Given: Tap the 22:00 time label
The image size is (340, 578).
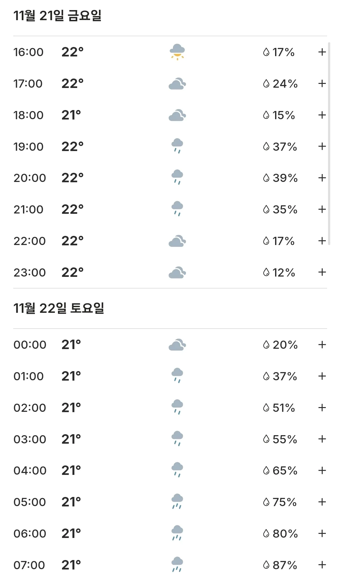Looking at the screenshot, I should 30,241.
